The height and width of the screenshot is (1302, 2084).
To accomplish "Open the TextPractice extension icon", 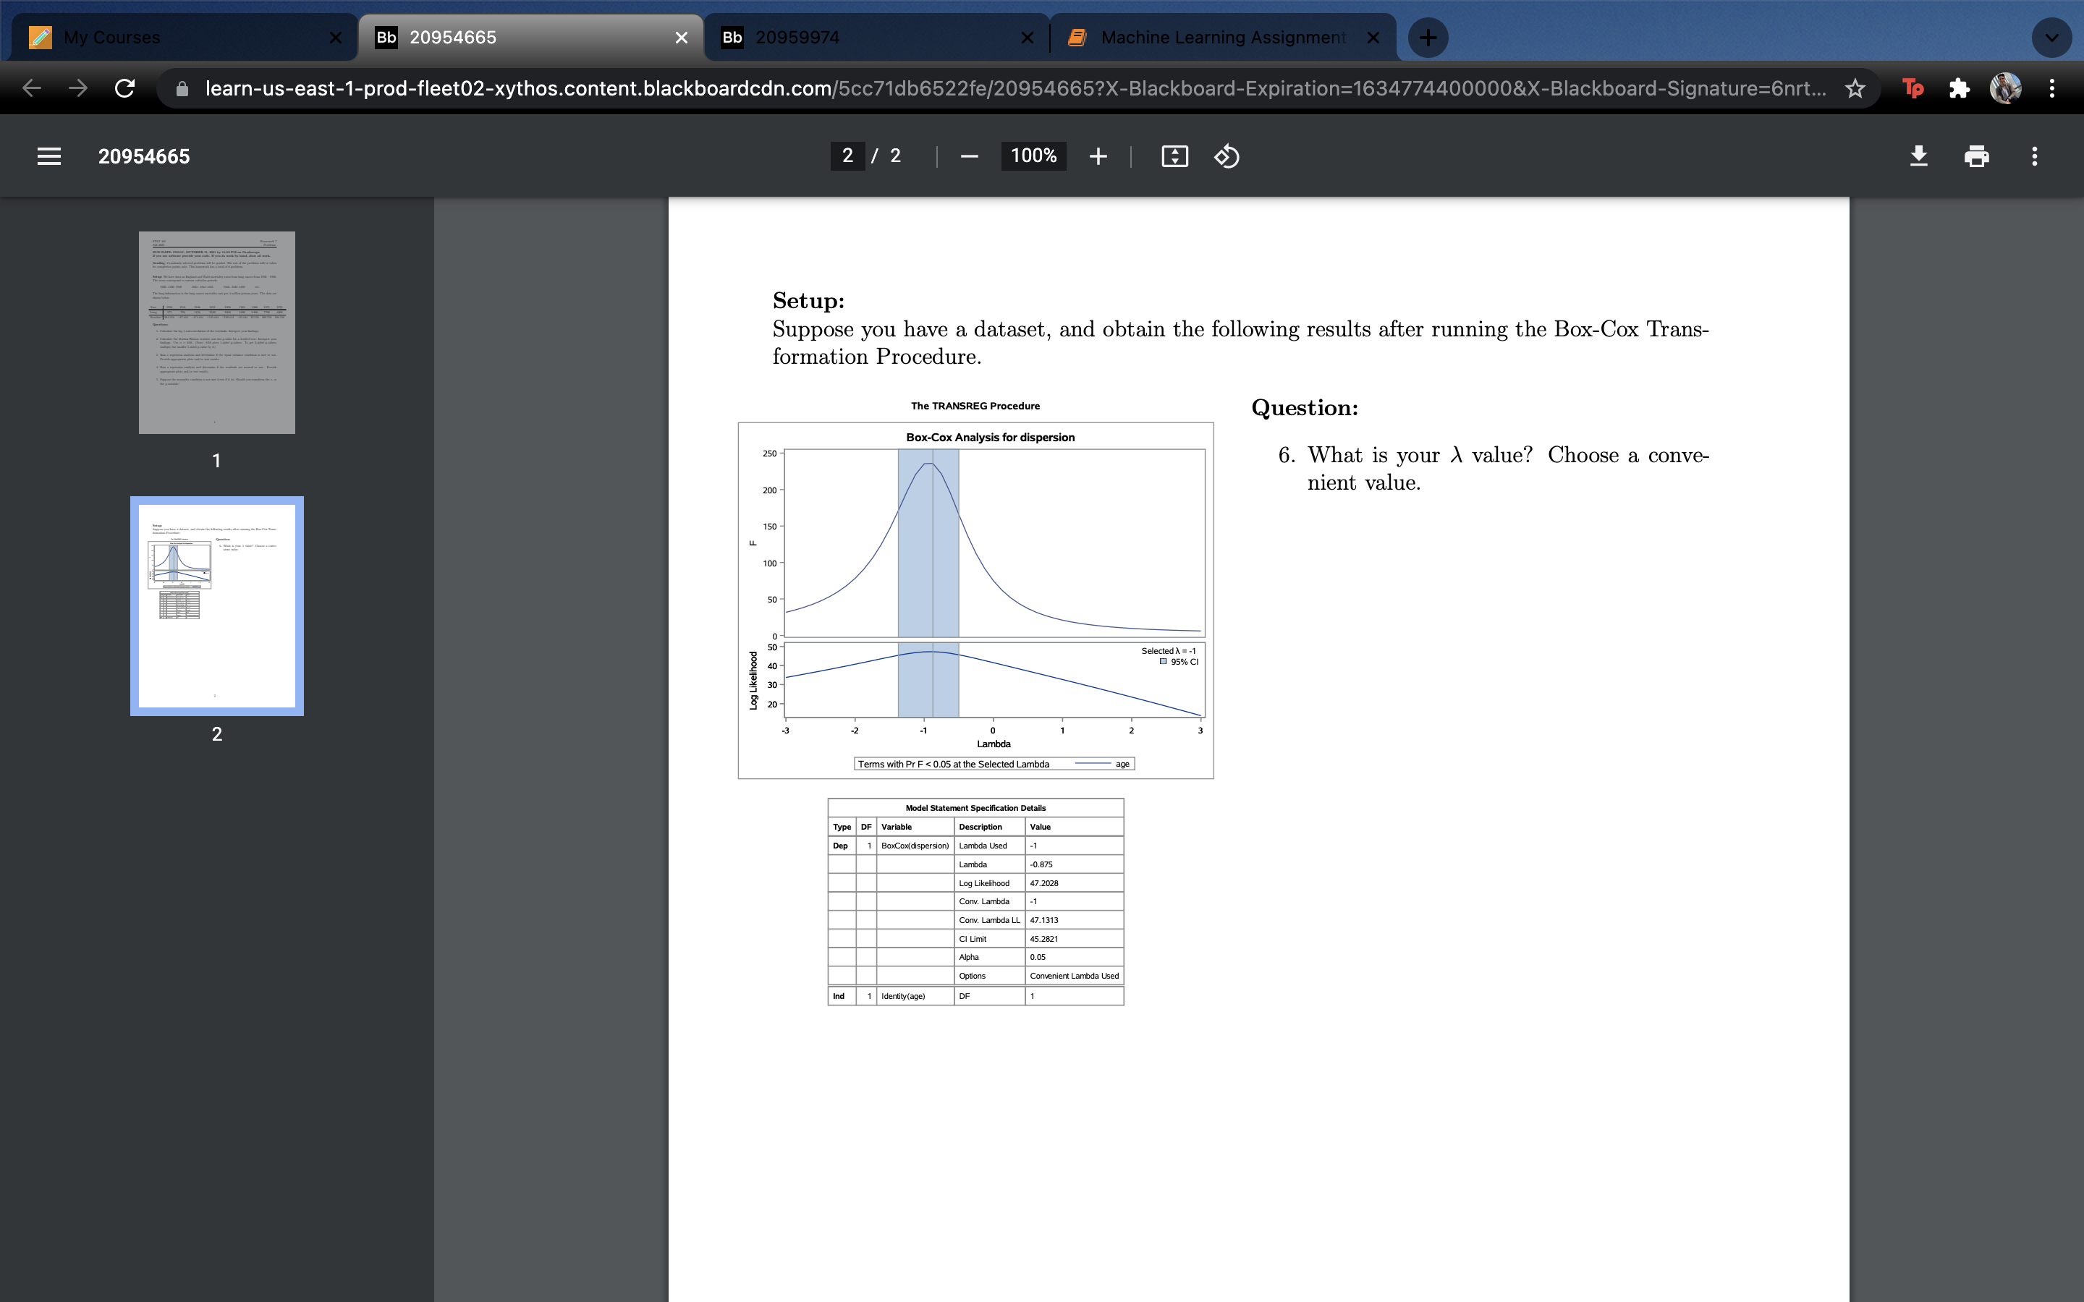I will [1913, 88].
